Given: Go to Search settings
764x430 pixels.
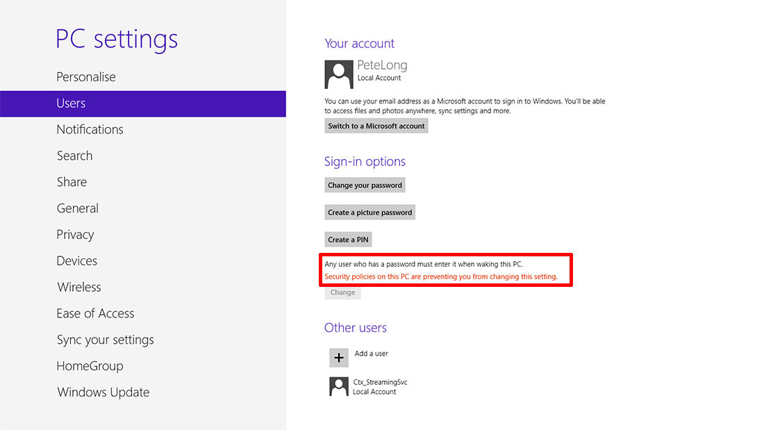Looking at the screenshot, I should pyautogui.click(x=74, y=156).
